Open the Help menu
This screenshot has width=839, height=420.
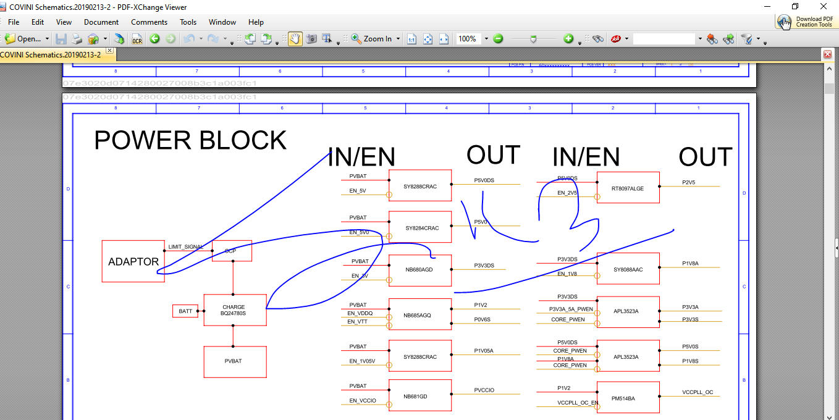(256, 22)
